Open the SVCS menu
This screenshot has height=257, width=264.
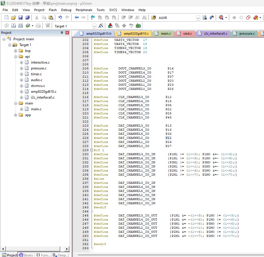(113, 10)
